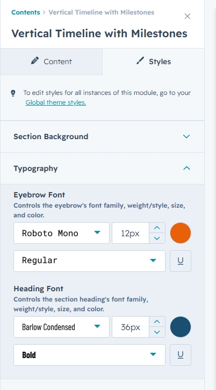Open the Barlow Condensed font family dropdown
The height and width of the screenshot is (390, 216).
pyautogui.click(x=61, y=327)
